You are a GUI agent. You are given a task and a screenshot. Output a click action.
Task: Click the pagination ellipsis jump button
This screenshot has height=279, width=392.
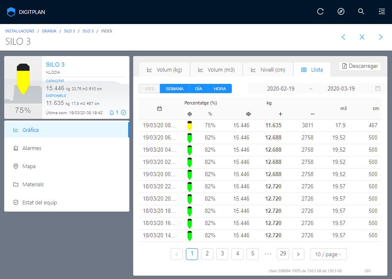pos(268,254)
